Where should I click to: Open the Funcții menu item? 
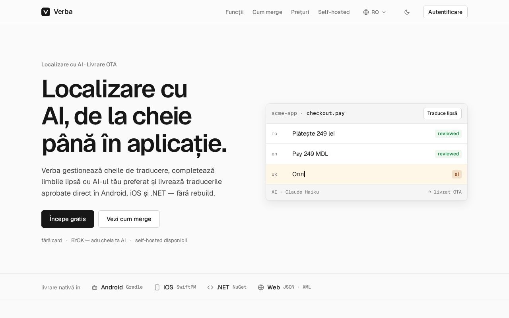tap(235, 12)
